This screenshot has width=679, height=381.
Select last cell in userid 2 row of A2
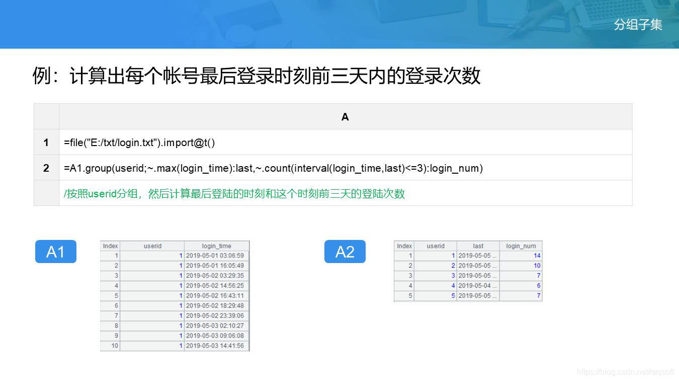point(478,266)
